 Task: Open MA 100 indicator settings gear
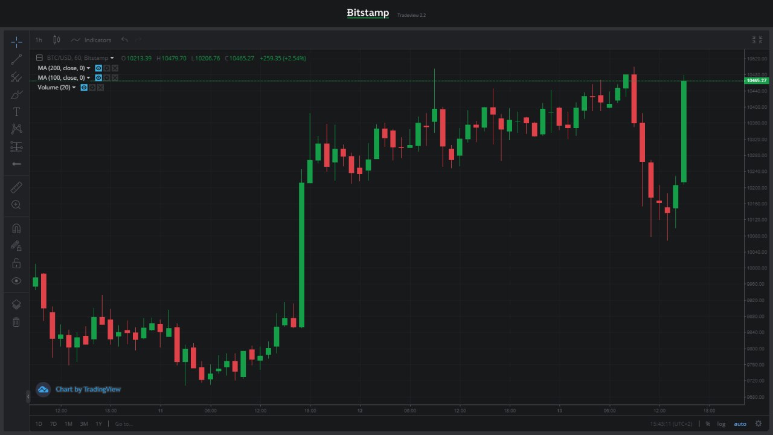106,78
